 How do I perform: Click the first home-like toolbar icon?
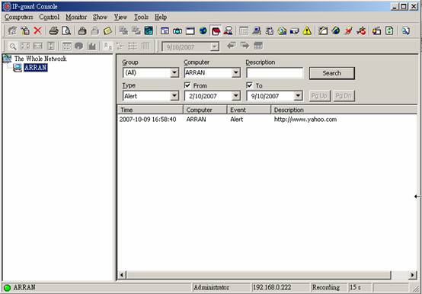12,30
